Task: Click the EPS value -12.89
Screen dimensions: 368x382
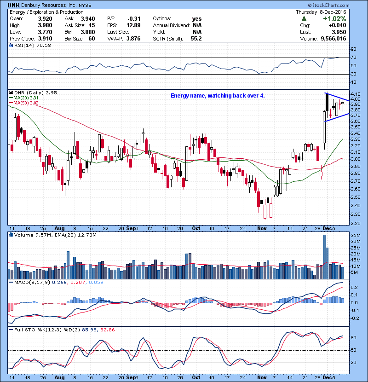Action: click(x=132, y=25)
